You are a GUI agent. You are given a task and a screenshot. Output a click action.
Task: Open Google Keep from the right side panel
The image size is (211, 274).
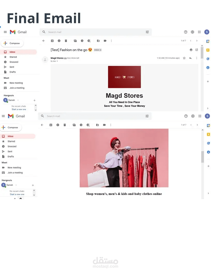(208, 50)
